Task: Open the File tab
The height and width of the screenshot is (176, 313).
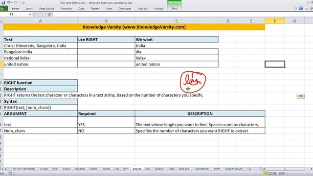Action: pos(3,9)
